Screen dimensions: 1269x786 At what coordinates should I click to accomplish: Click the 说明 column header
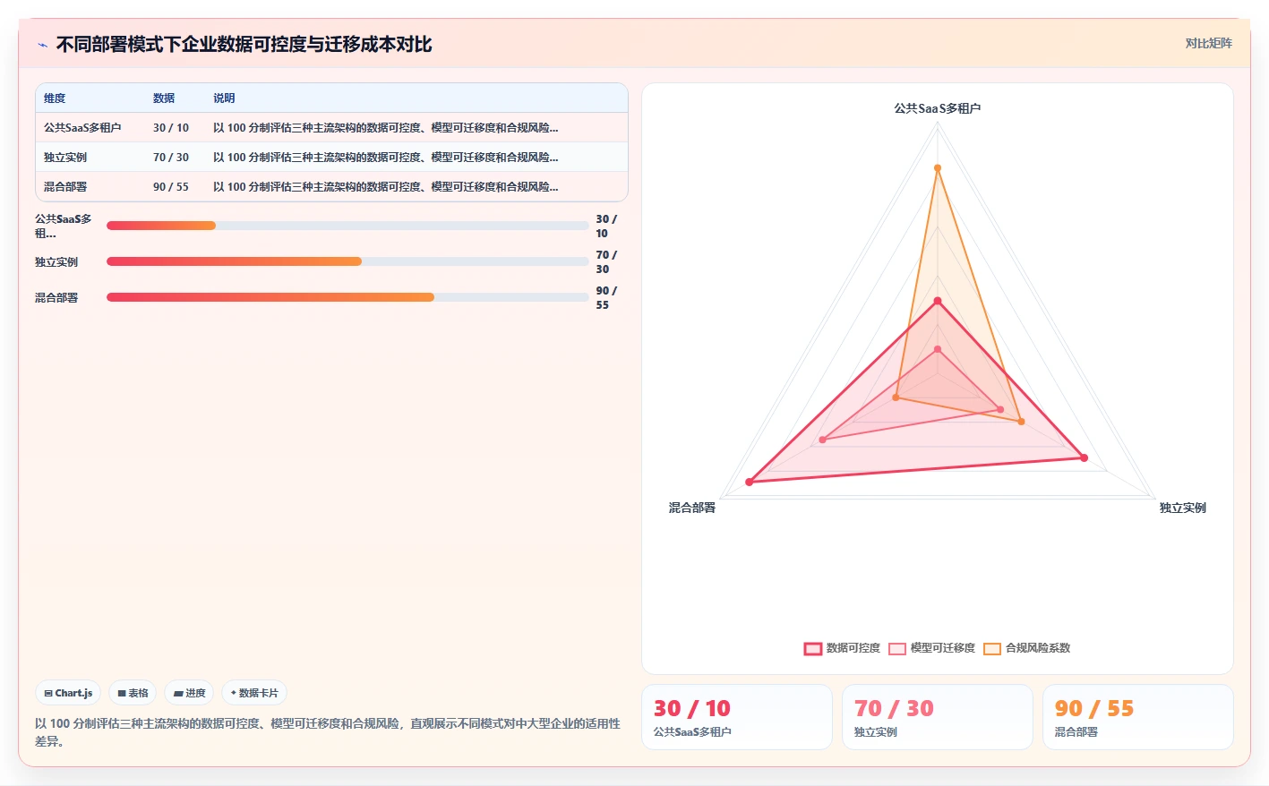click(x=224, y=98)
